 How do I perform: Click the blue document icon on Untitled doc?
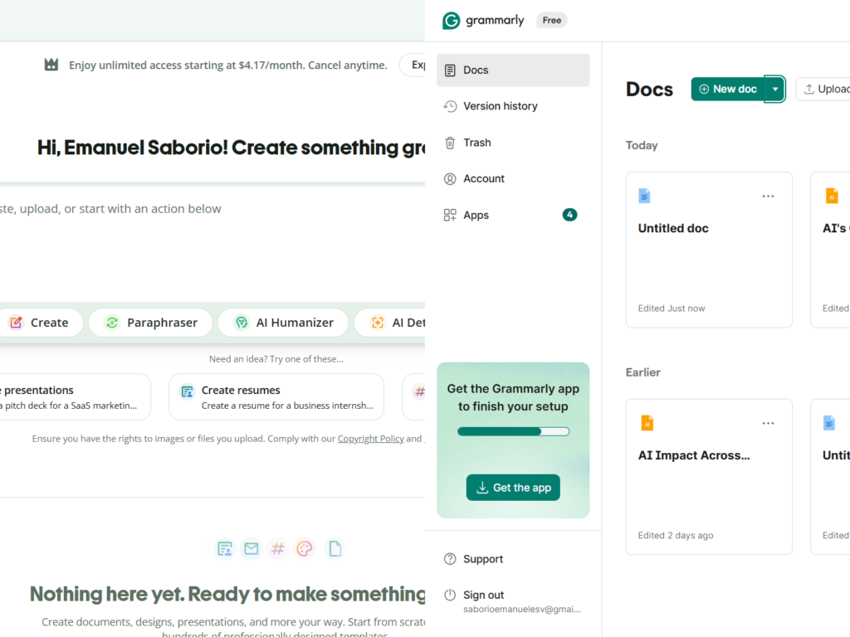[x=644, y=196]
